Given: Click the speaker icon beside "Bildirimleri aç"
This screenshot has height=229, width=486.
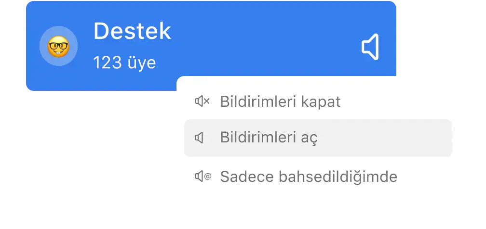Looking at the screenshot, I should (x=199, y=138).
